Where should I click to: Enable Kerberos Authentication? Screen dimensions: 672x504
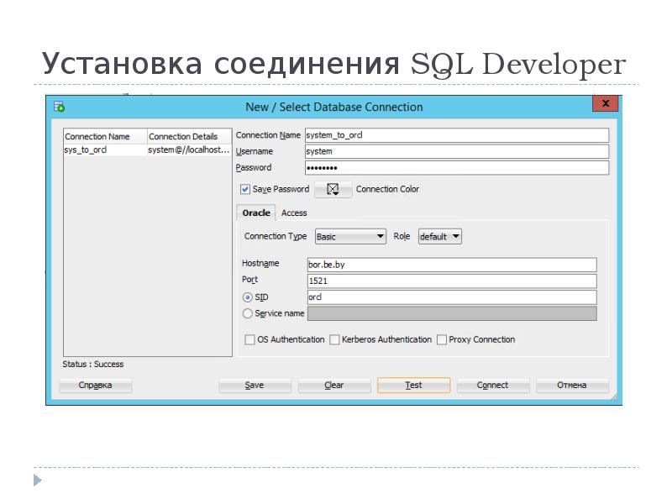point(336,339)
